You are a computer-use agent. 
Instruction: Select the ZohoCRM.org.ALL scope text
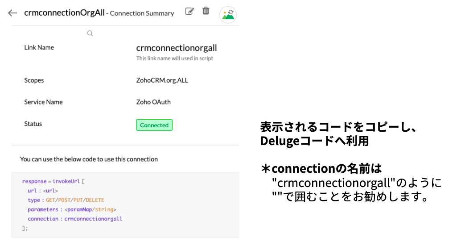tap(162, 80)
